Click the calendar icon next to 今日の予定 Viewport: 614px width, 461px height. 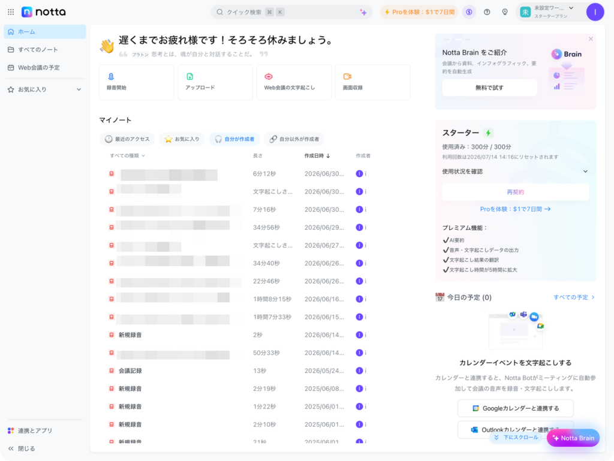[x=440, y=297]
